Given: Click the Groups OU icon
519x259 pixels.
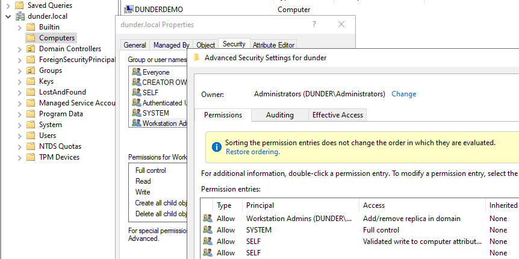Looking at the screenshot, I should coord(31,70).
